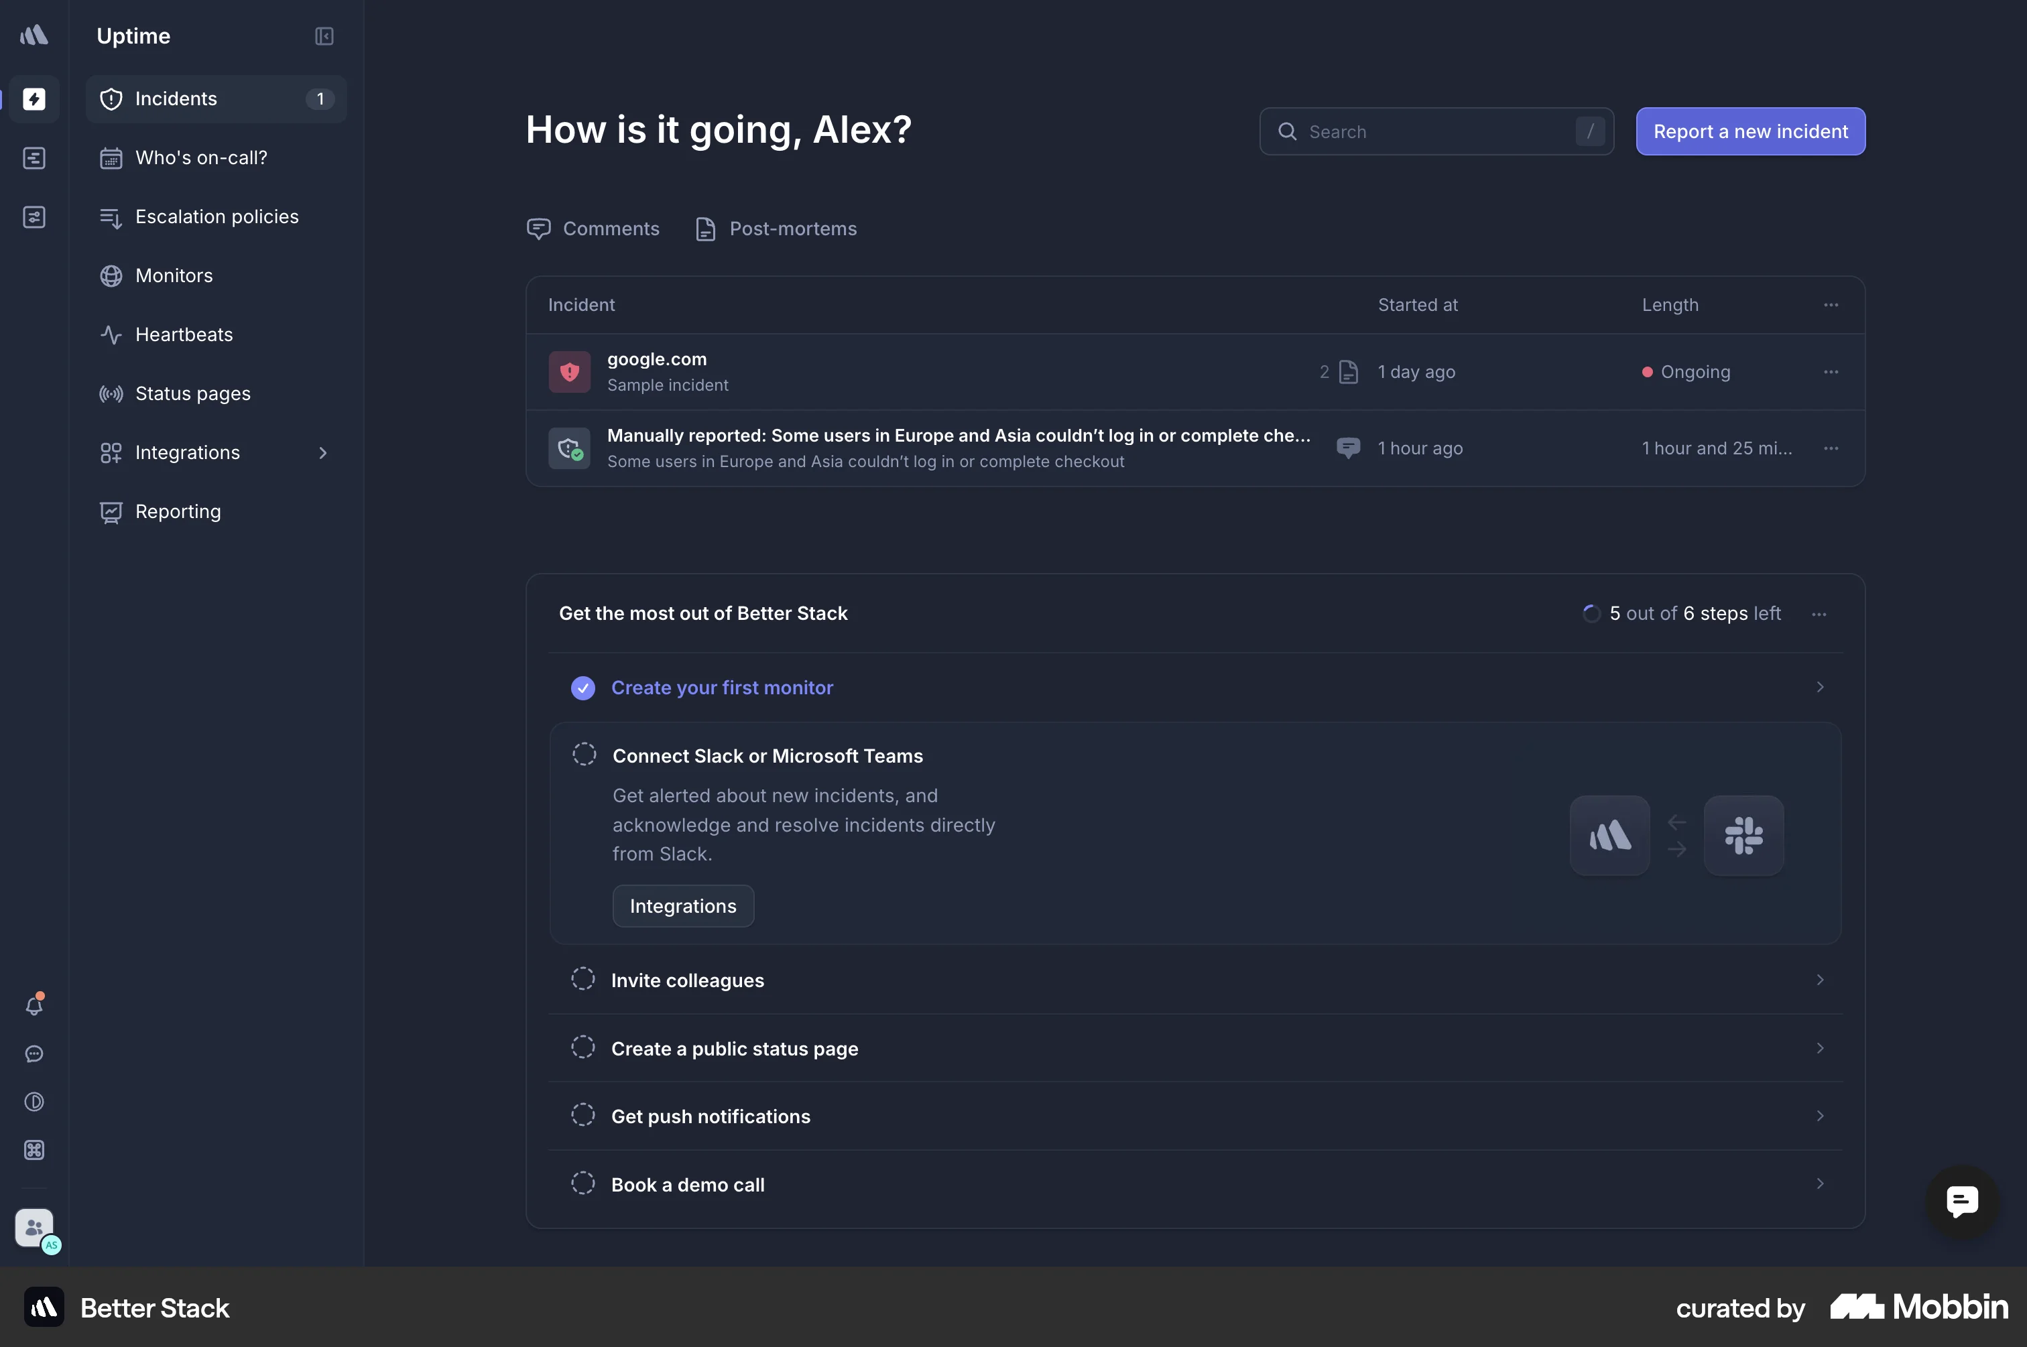
Task: Open the options menu on the google.com incident
Action: coord(1830,371)
